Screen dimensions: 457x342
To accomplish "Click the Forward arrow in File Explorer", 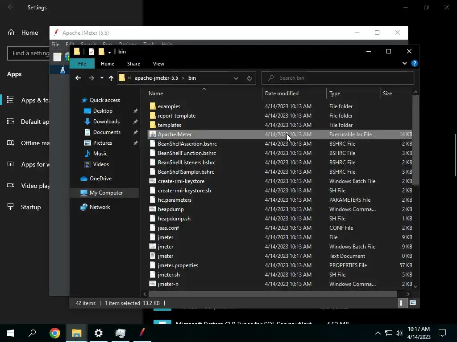I will tap(91, 78).
